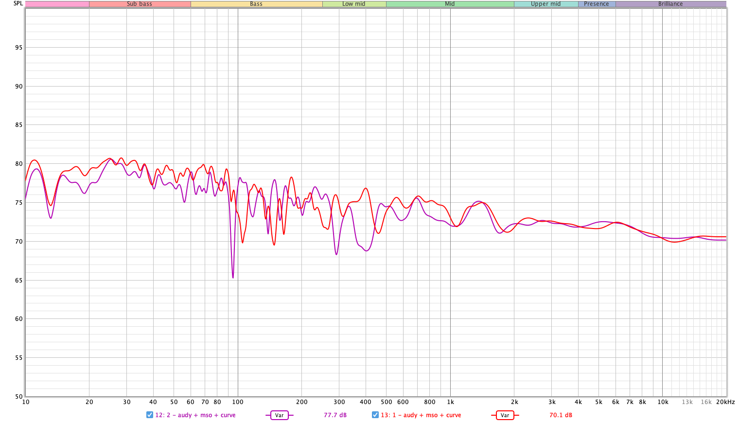Select the '12: 2 – audy + mso + curve' legend label

pyautogui.click(x=195, y=415)
